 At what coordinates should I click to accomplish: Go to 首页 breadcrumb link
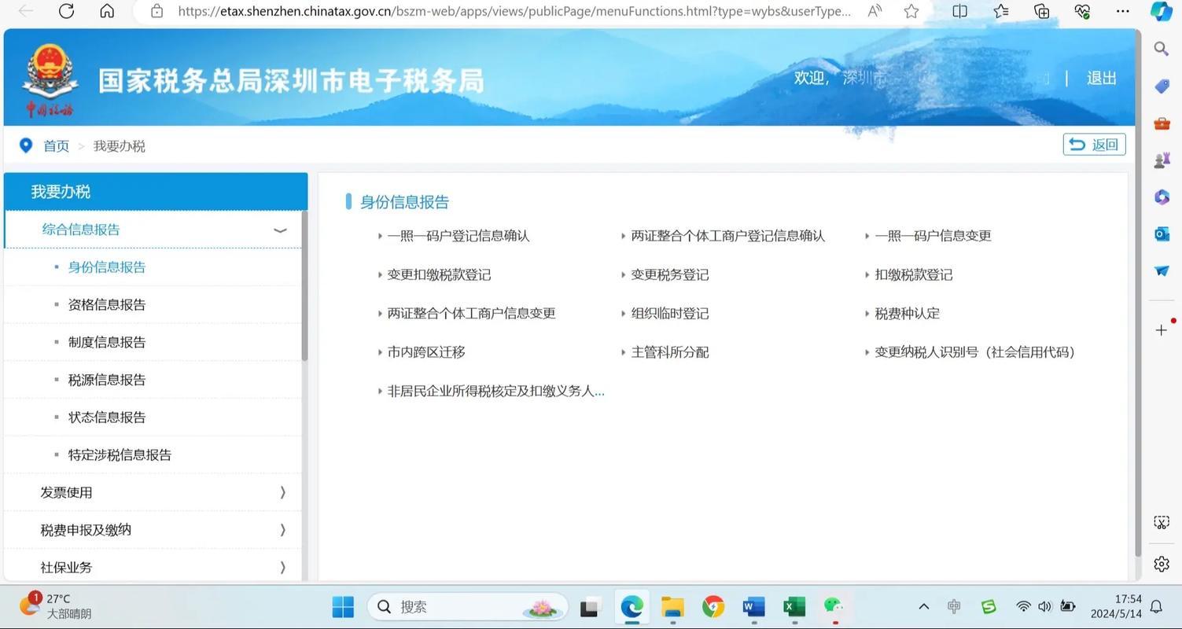(56, 146)
